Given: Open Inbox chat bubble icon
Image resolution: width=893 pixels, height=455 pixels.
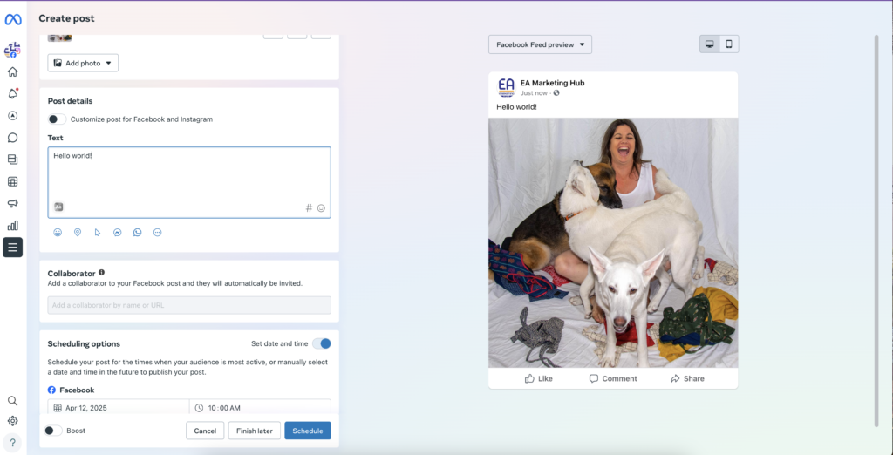Looking at the screenshot, I should click(12, 138).
